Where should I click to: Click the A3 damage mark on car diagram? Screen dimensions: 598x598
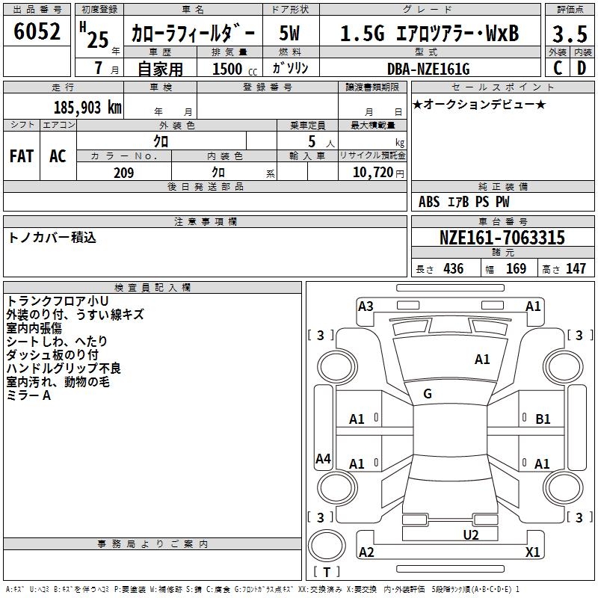click(x=366, y=306)
